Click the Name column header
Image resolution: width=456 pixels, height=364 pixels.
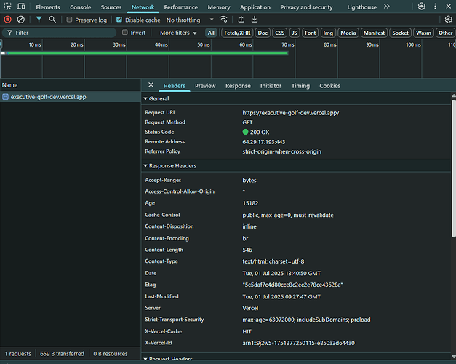coord(70,85)
